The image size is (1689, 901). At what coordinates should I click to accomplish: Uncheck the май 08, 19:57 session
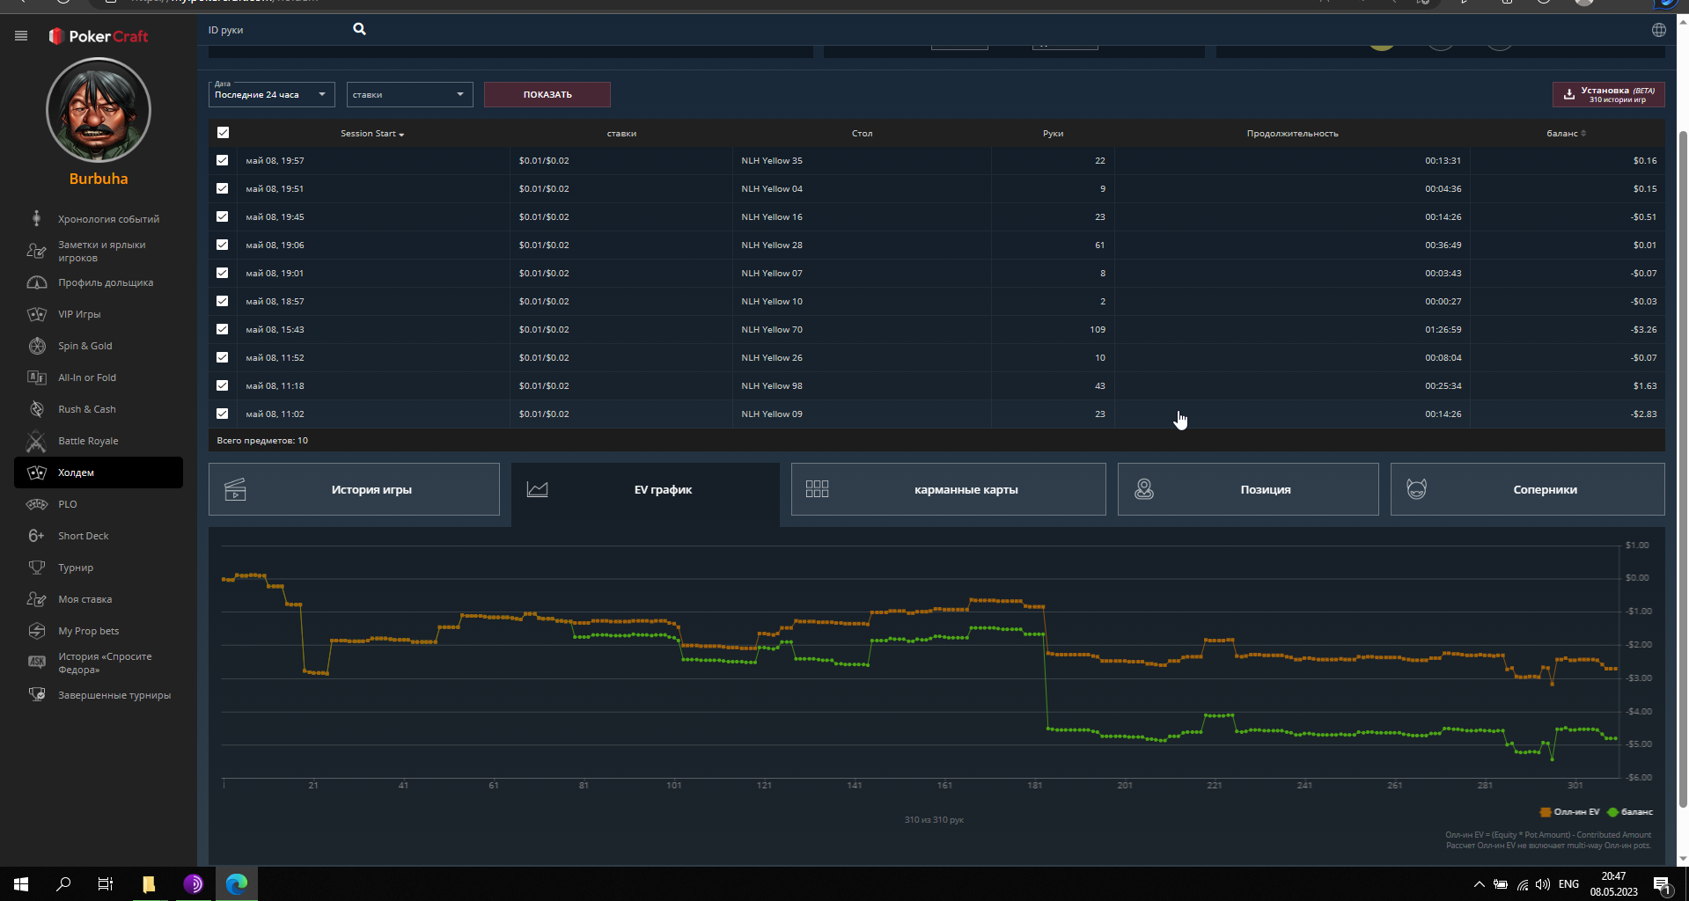[x=222, y=160]
